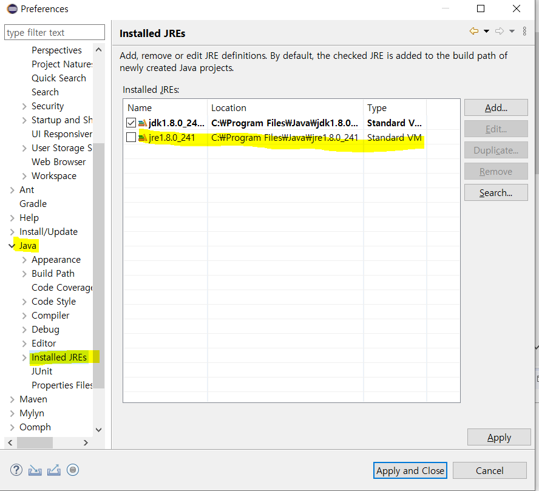Expand the Oomph tree node
539x491 pixels.
pos(12,427)
